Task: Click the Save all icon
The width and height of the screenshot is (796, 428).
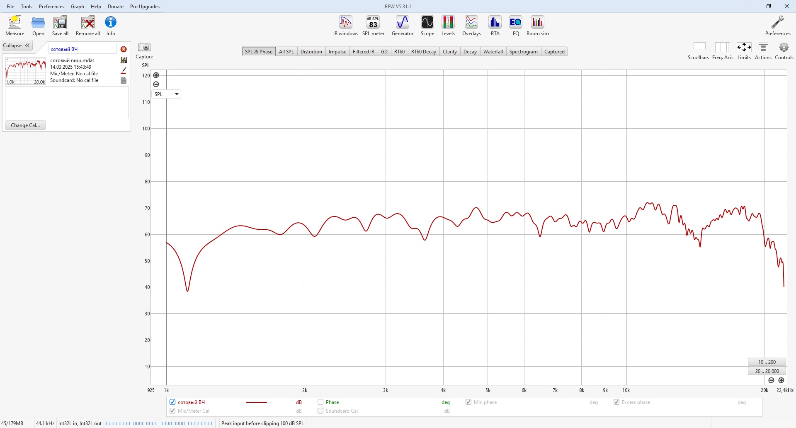Action: pyautogui.click(x=60, y=26)
